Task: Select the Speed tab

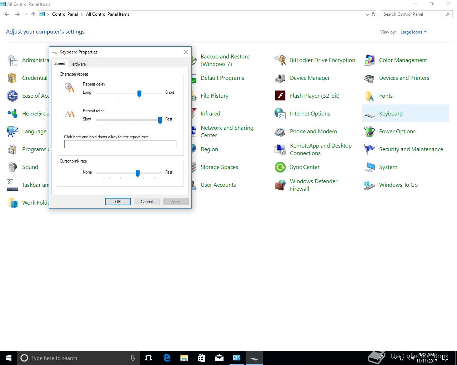Action: (60, 63)
